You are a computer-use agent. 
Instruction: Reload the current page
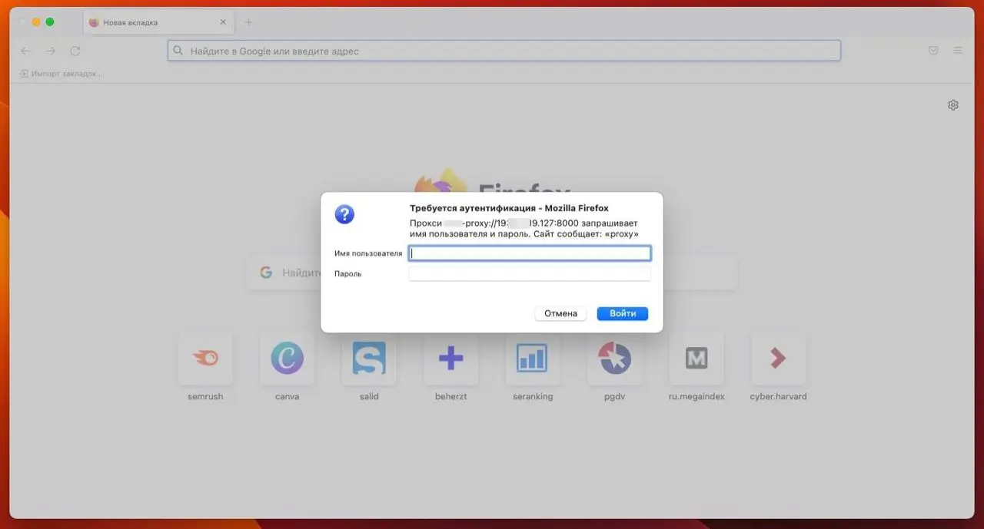point(75,51)
